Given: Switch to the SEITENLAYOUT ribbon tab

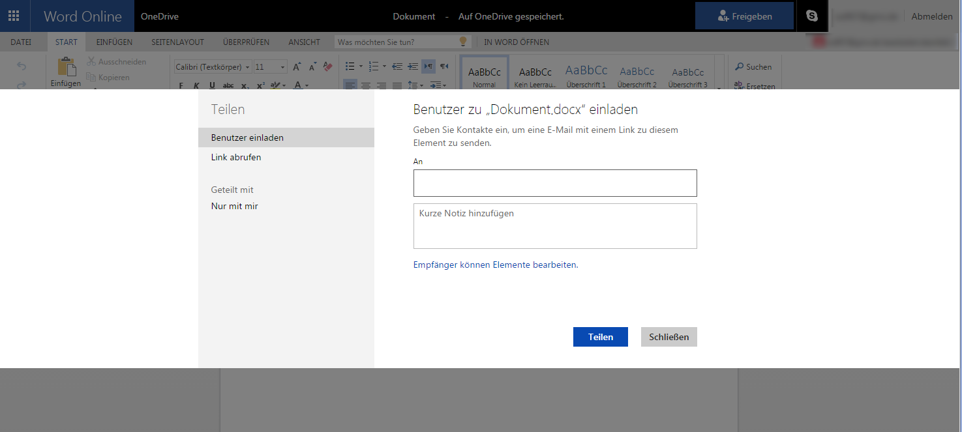Looking at the screenshot, I should click(x=178, y=42).
